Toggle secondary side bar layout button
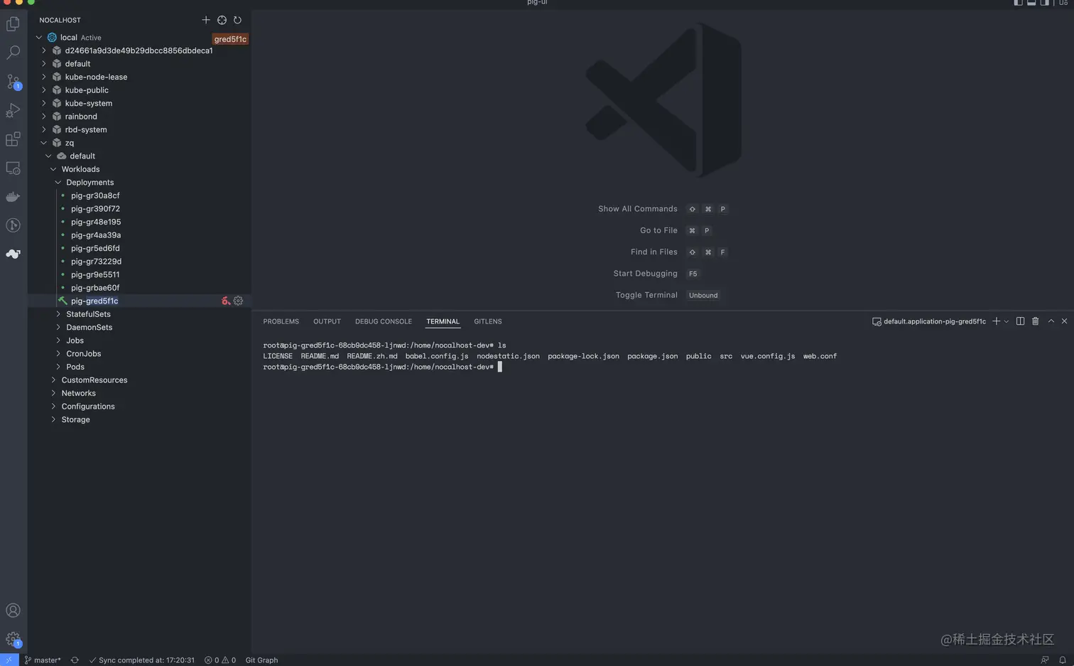 click(1045, 3)
